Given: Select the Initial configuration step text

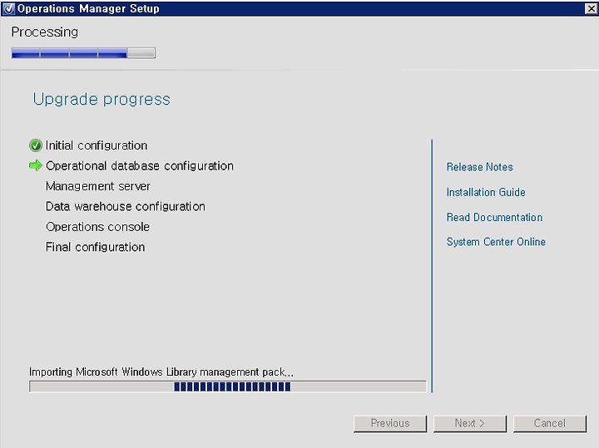Looking at the screenshot, I should click(97, 145).
